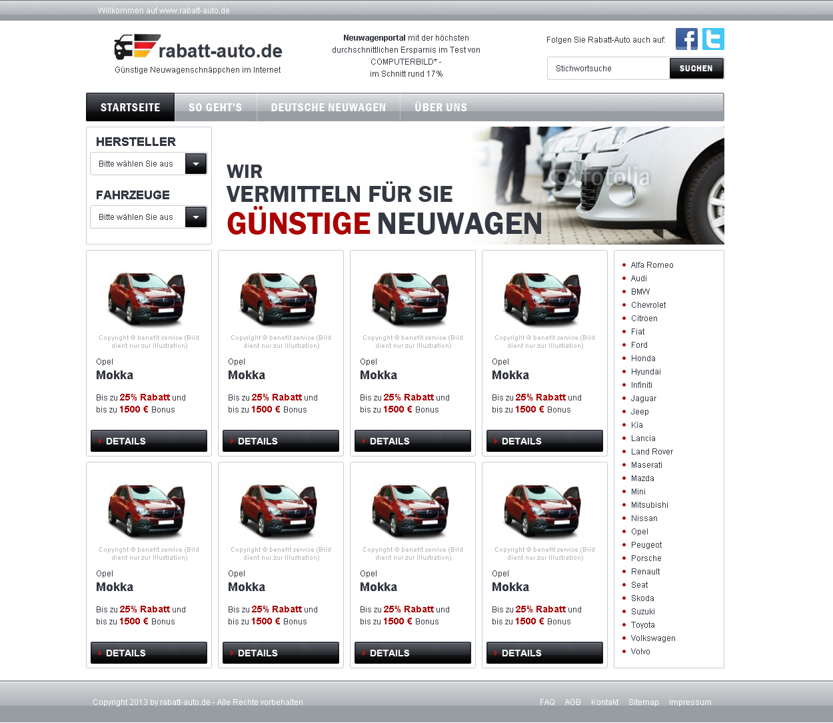Select Suzuki in the brand list
This screenshot has height=723, width=833.
coord(643,612)
